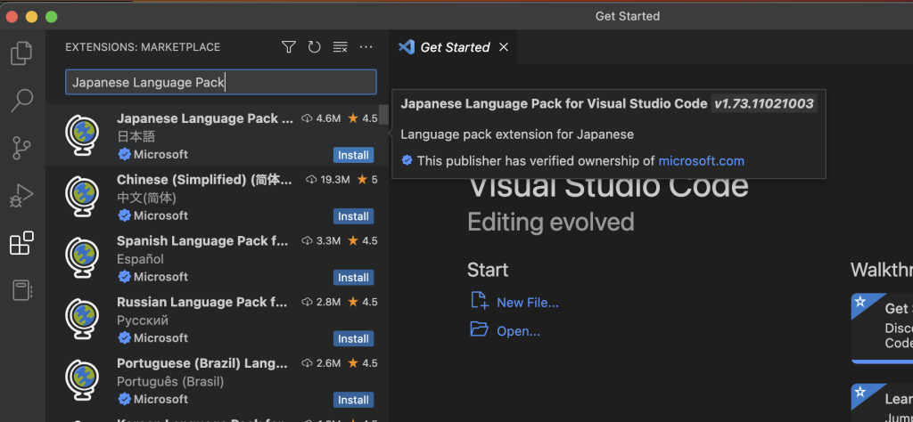Filter extensions with the funnel icon

(288, 47)
